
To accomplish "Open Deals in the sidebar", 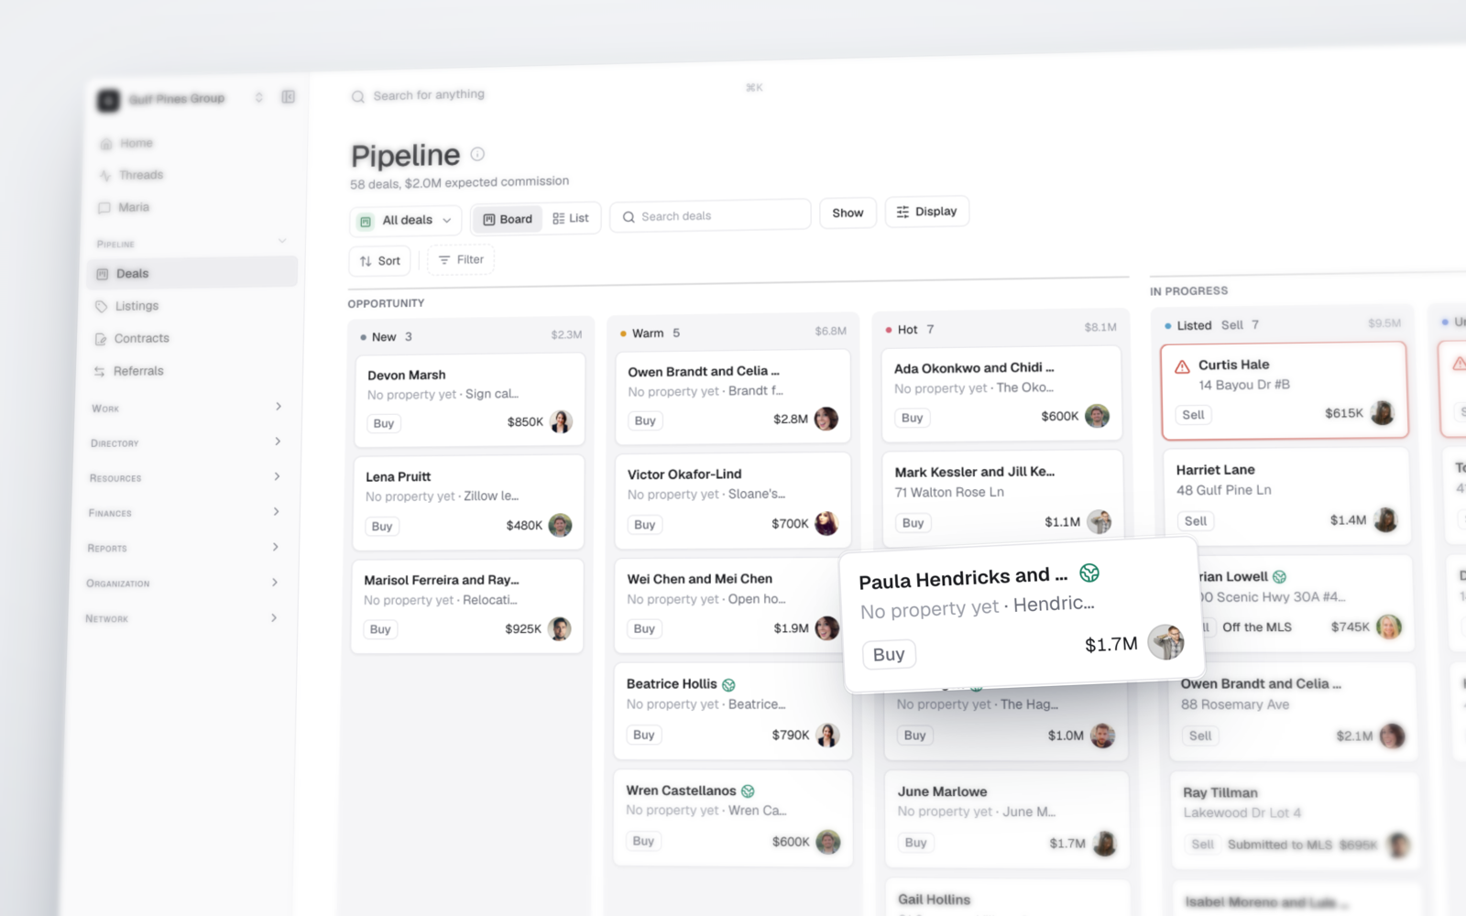I will (192, 273).
